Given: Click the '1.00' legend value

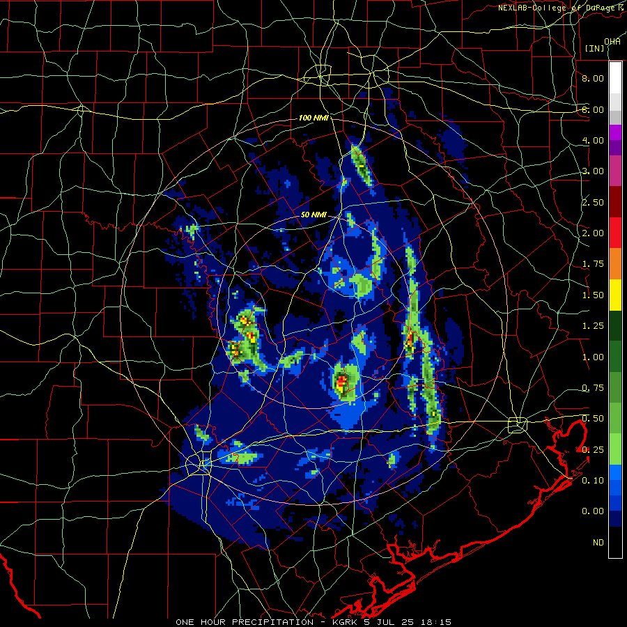Looking at the screenshot, I should (x=593, y=357).
